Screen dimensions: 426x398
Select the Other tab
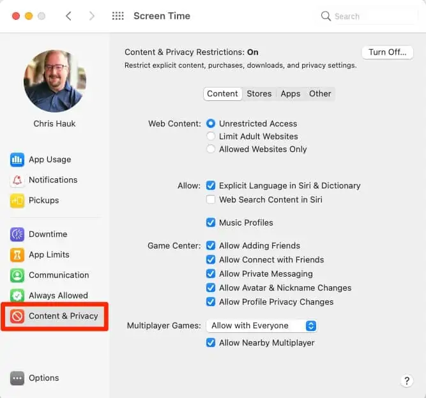(x=320, y=94)
